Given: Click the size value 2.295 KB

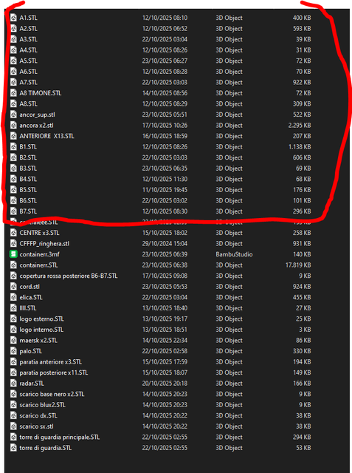Looking at the screenshot, I should click(300, 125).
